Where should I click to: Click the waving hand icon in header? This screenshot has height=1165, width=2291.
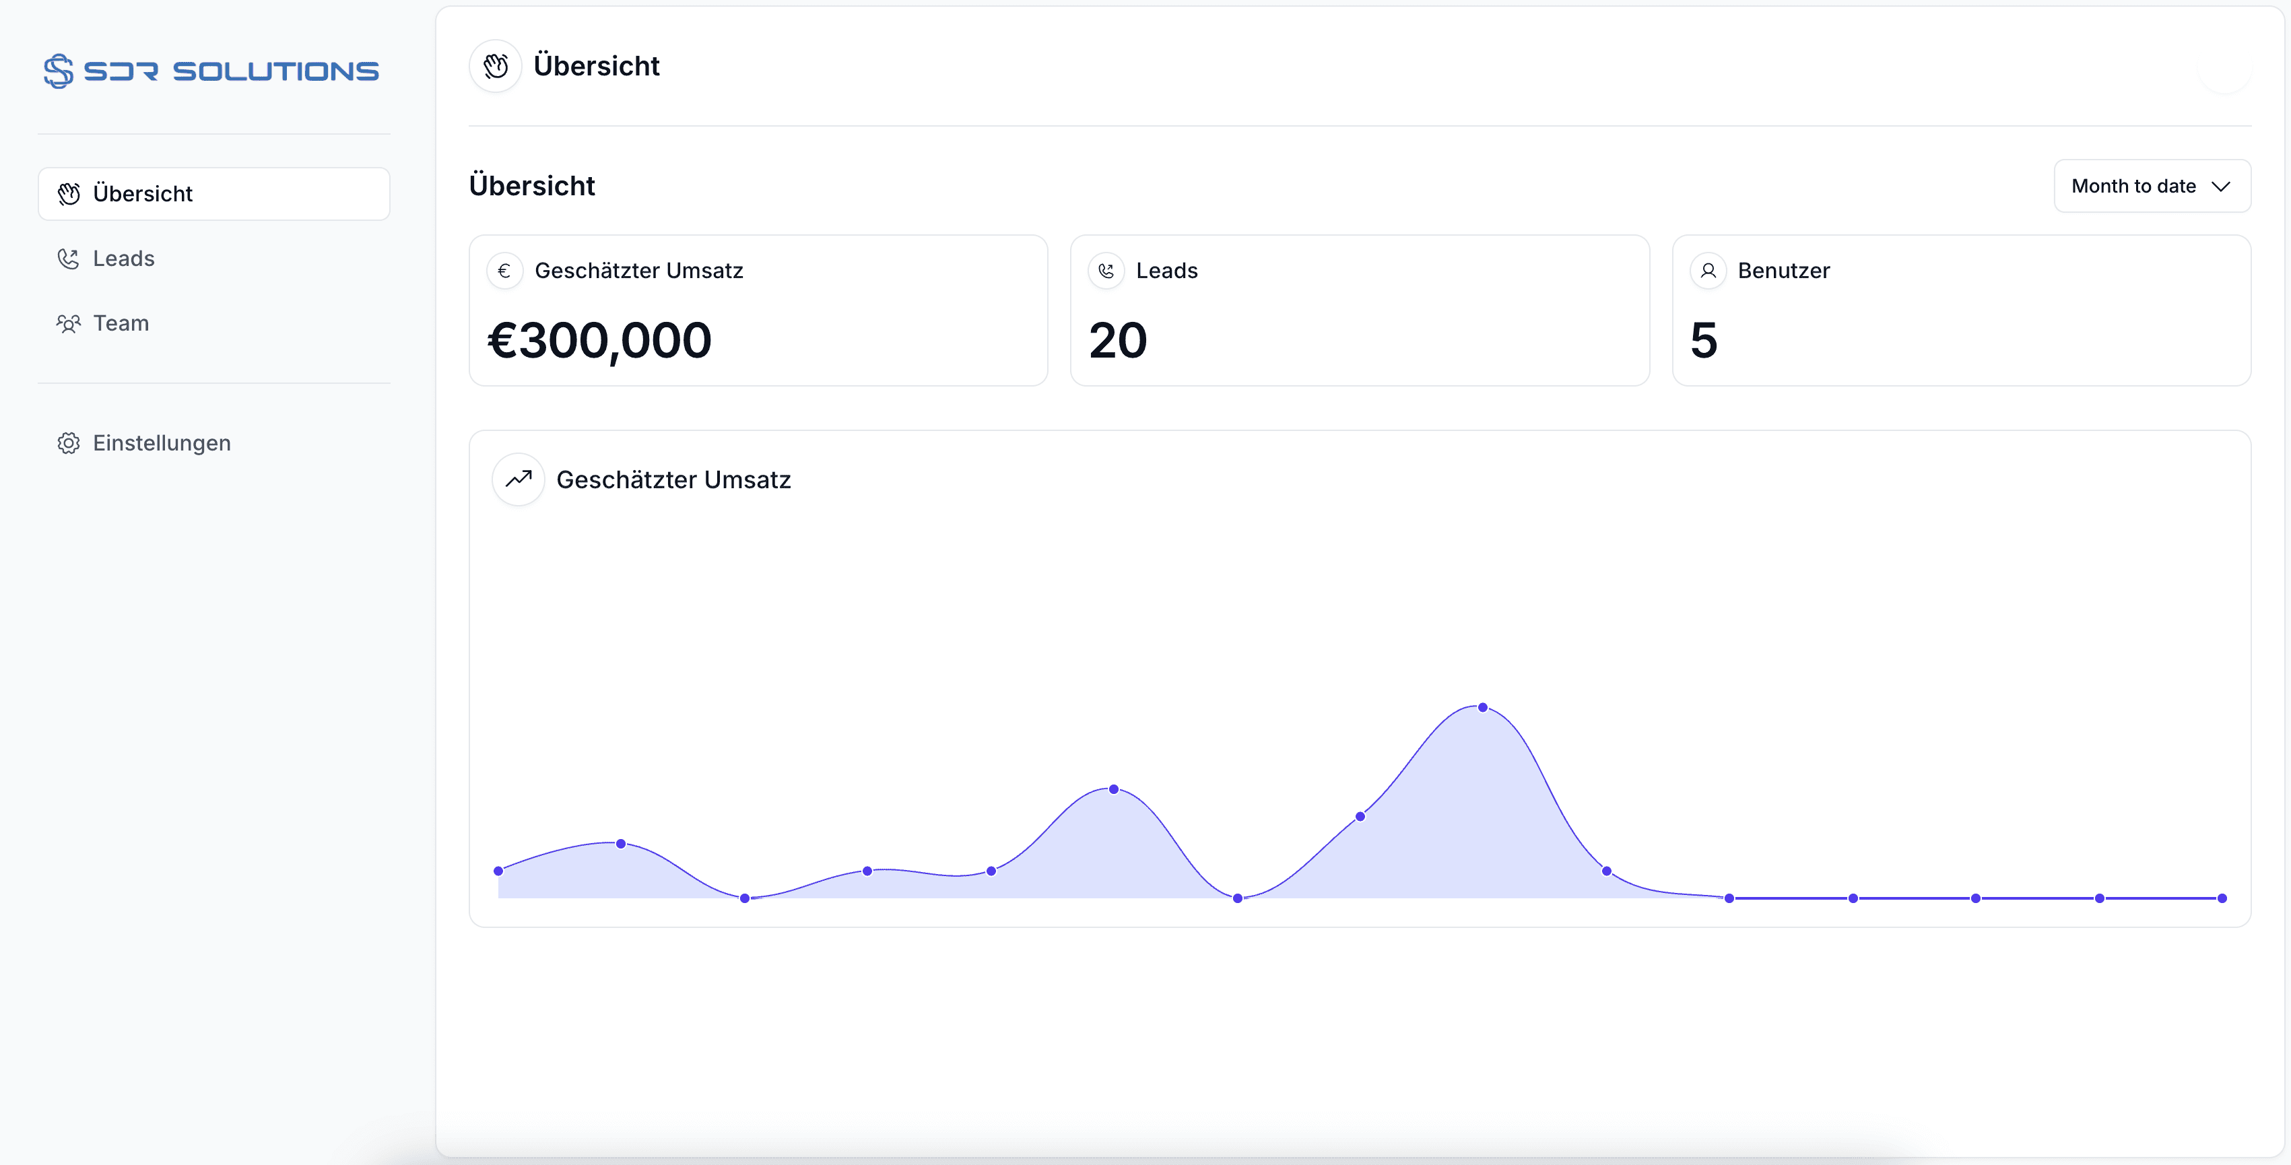click(x=496, y=66)
